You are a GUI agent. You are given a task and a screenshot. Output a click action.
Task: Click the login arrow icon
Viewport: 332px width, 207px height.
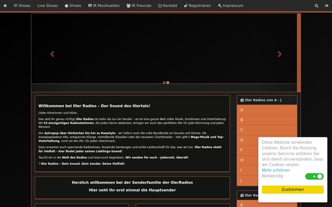[x=326, y=6]
